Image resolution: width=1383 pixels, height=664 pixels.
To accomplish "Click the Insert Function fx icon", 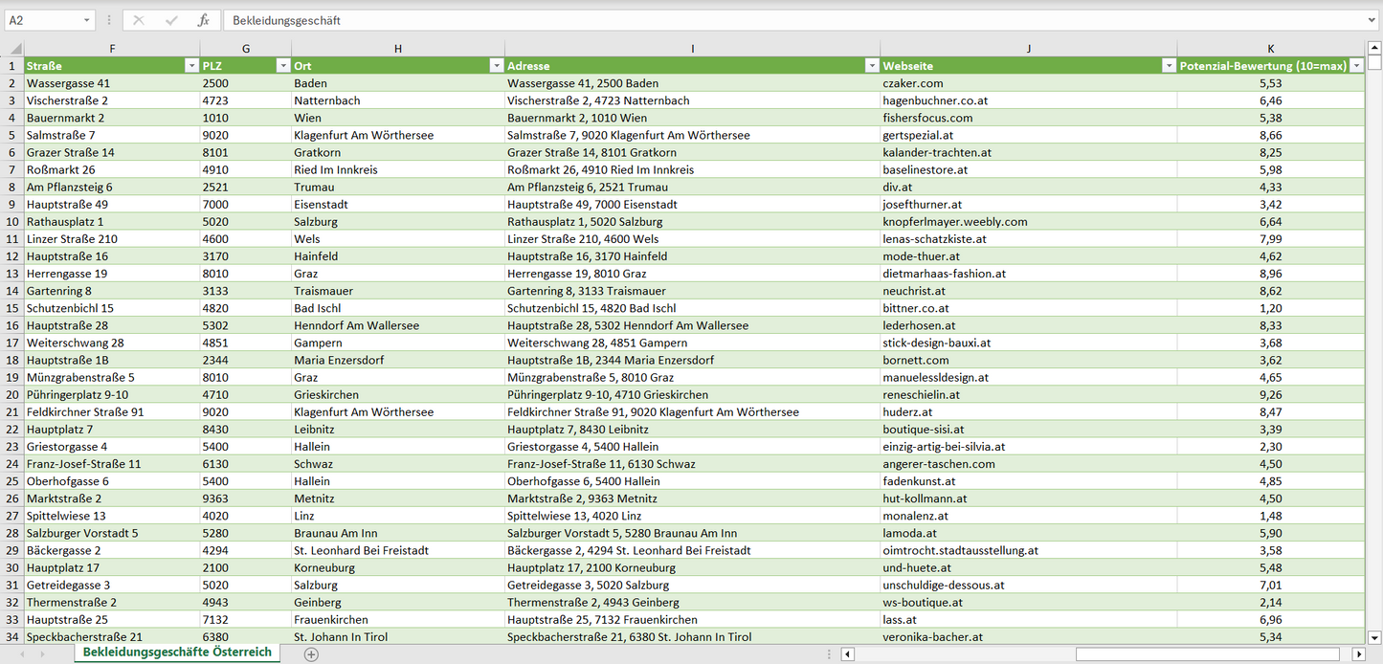I will 203,20.
